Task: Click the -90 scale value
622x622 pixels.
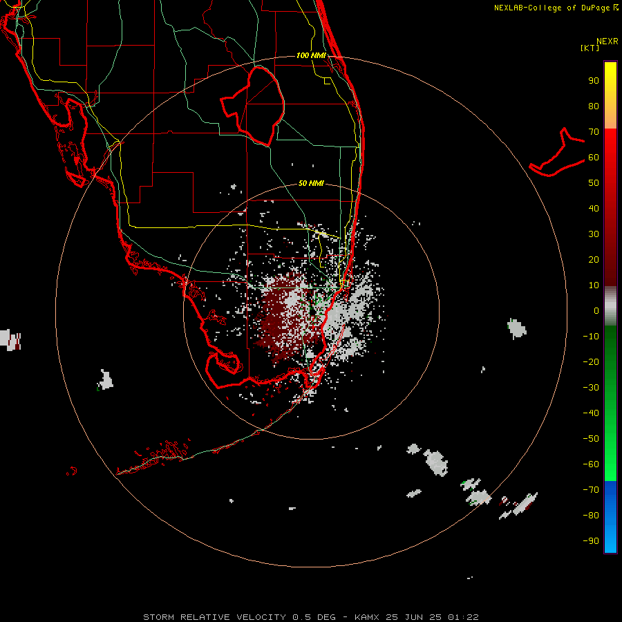Action: pyautogui.click(x=591, y=540)
